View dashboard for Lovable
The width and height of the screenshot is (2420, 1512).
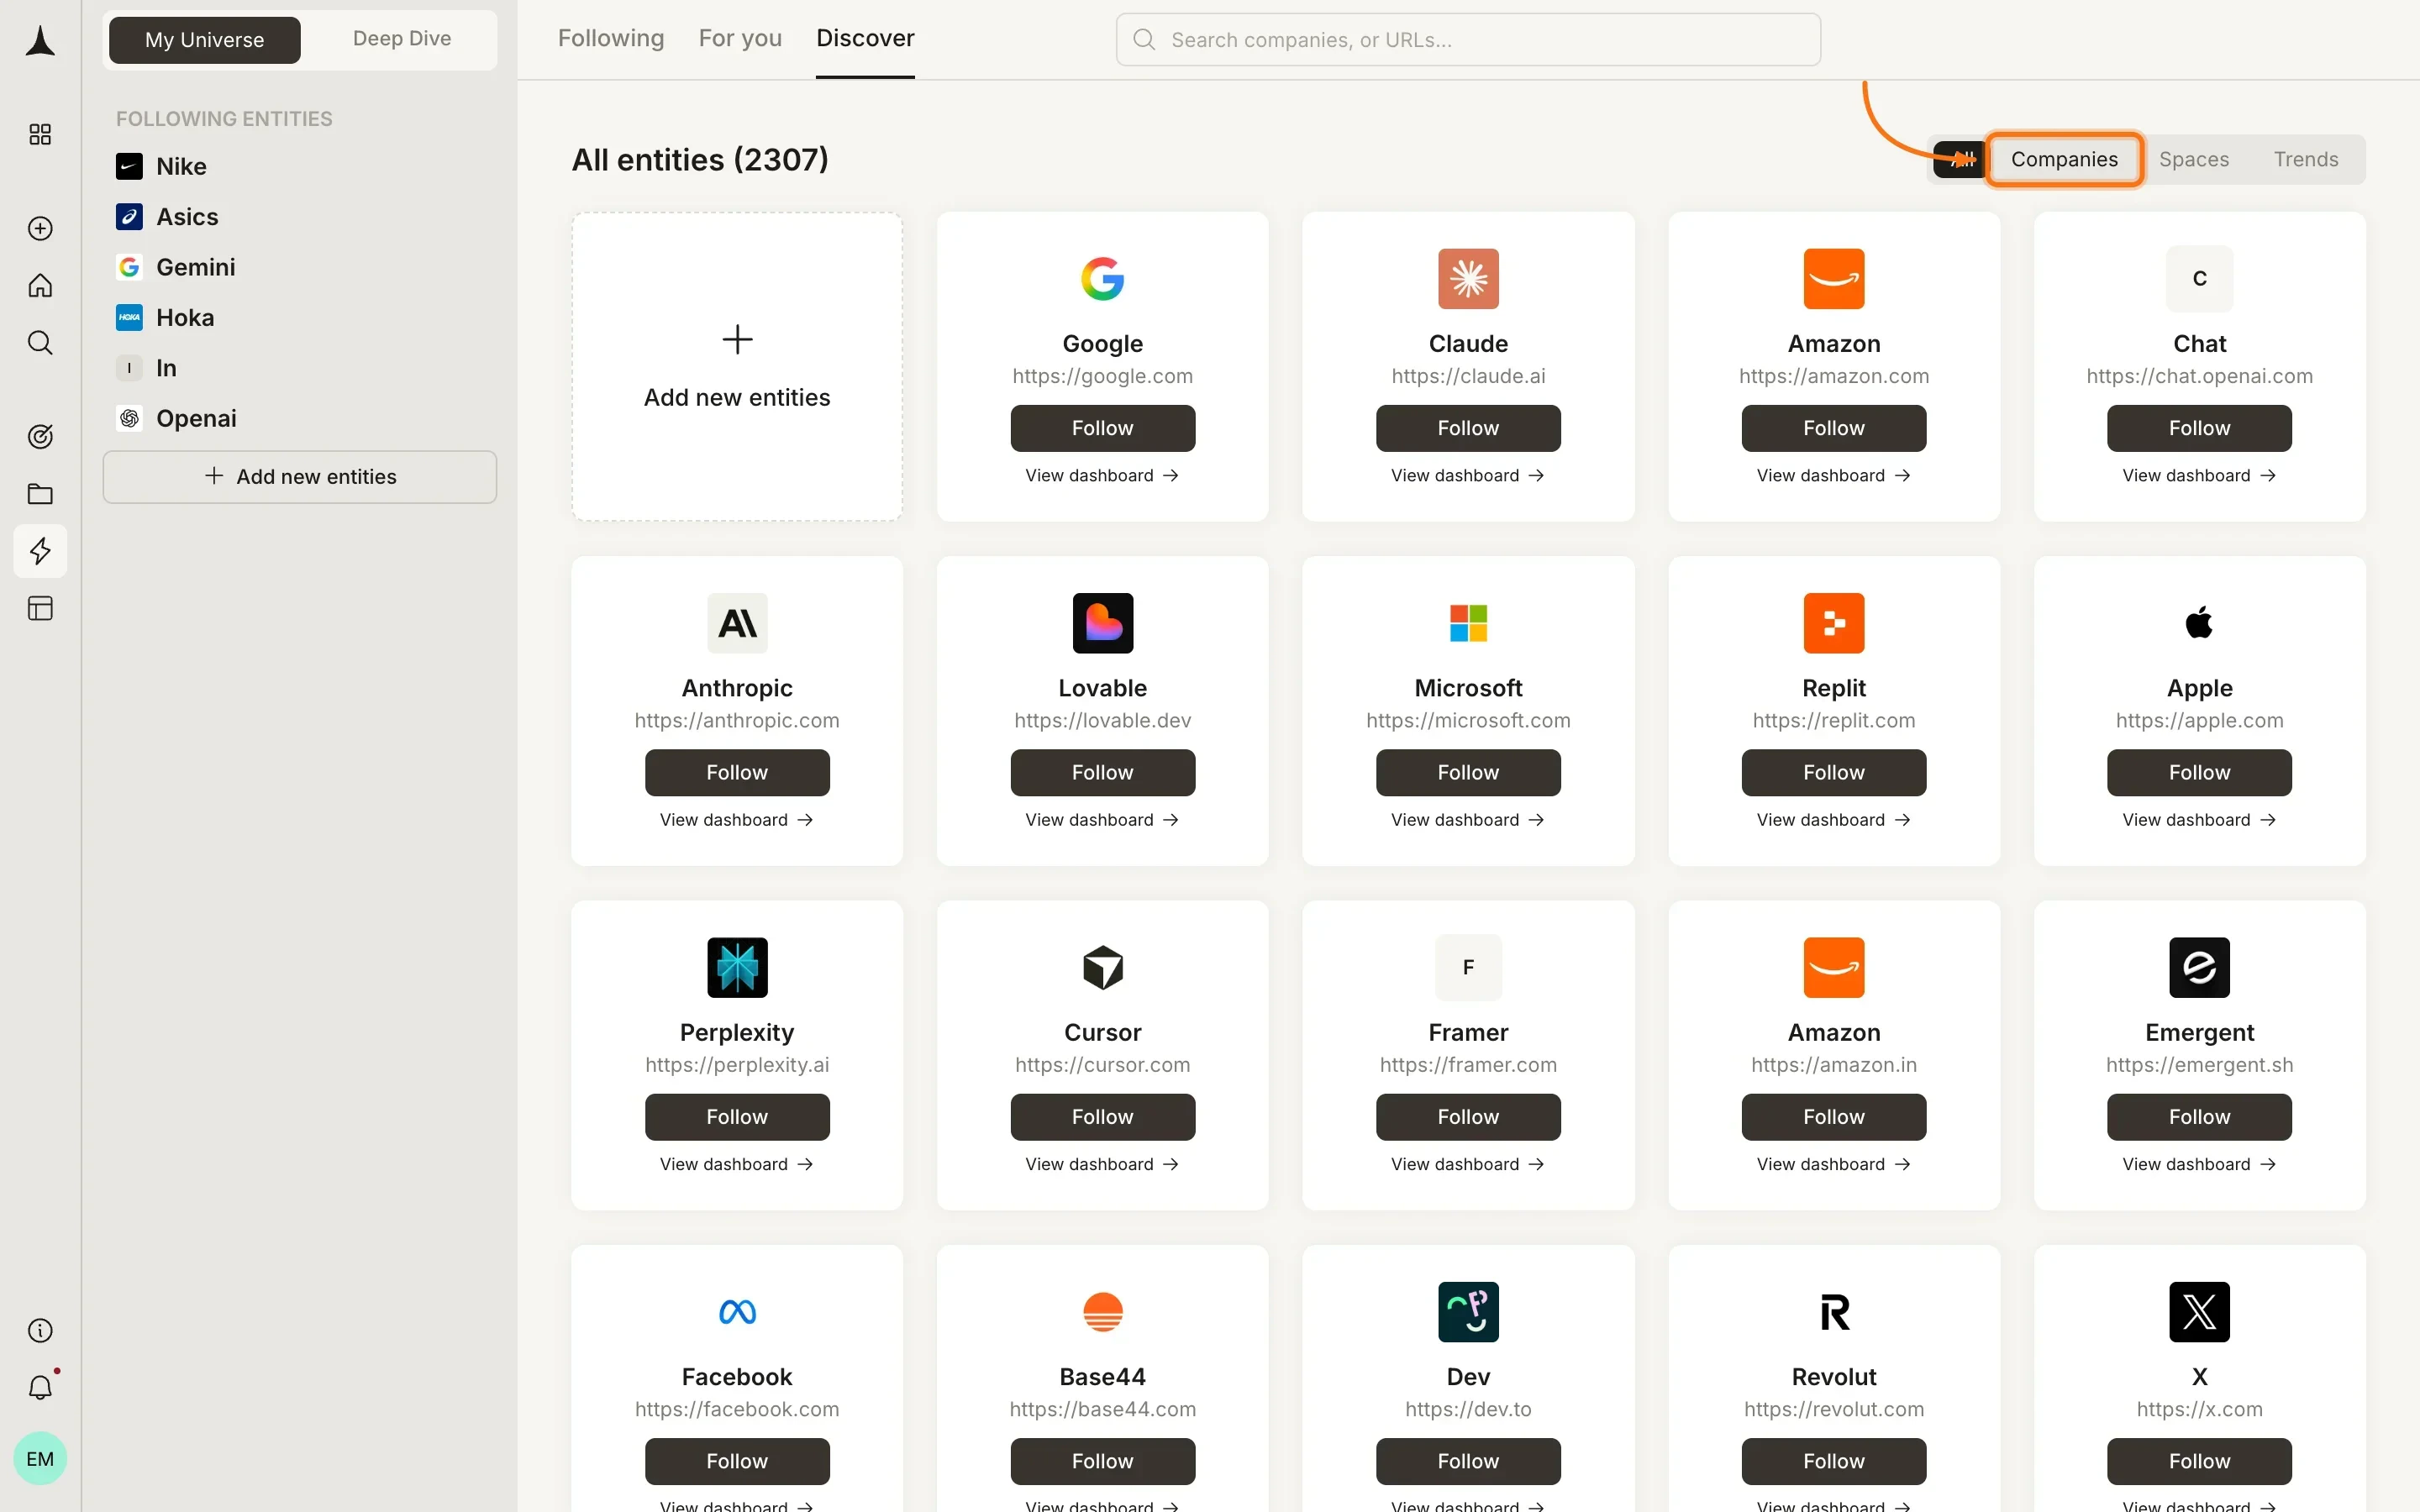[x=1102, y=820]
